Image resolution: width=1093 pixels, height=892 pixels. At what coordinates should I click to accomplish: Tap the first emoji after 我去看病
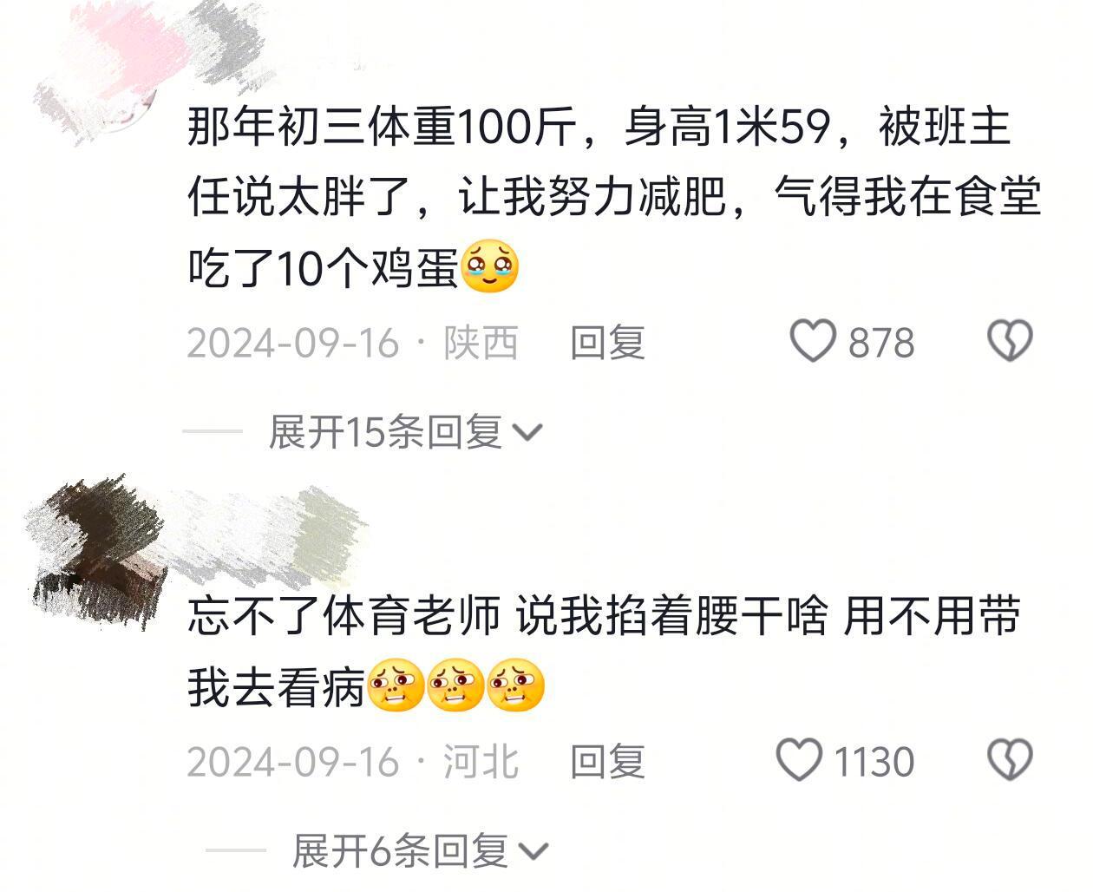(x=396, y=686)
